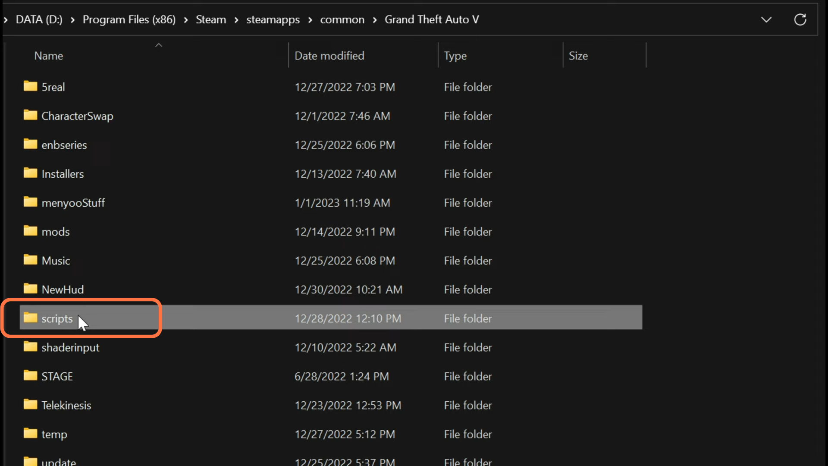Screen dimensions: 828x466
Task: Click the STAGE folder name
Action: coord(57,376)
